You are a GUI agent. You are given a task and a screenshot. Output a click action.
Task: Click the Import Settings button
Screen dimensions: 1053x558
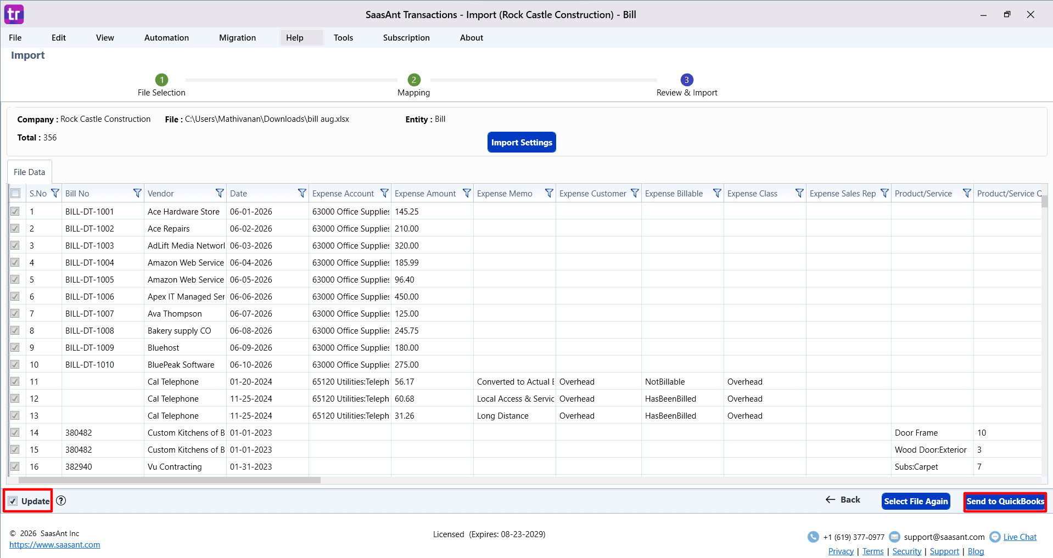tap(522, 142)
